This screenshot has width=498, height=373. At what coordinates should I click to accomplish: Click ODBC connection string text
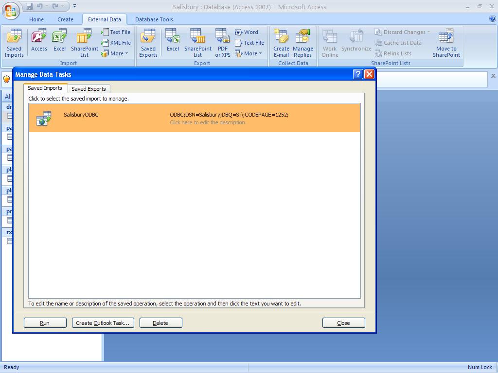click(229, 115)
